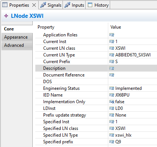The image size is (157, 147).
Task: Click the Signals tab plug icon
Action: tap(43, 5)
